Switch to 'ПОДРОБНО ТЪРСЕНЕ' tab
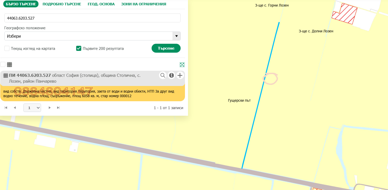The width and height of the screenshot is (388, 190). coord(62,4)
